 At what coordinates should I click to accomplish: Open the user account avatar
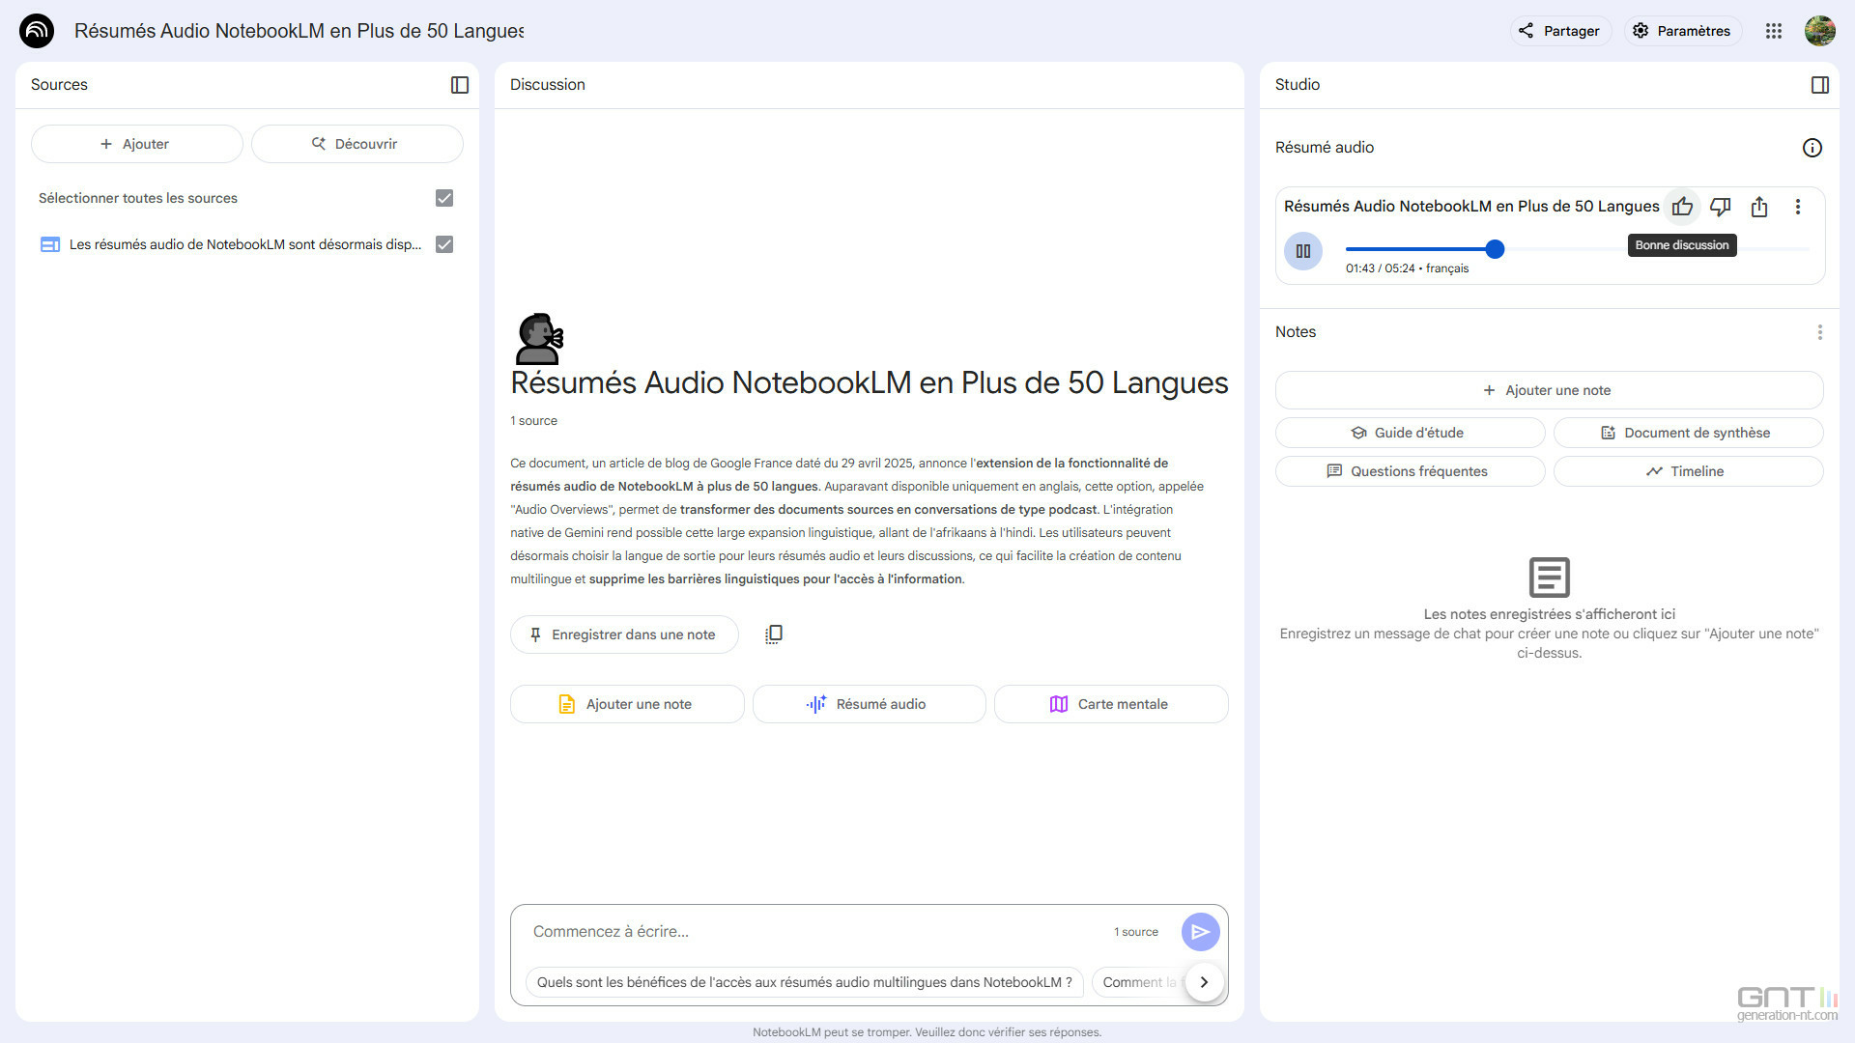pyautogui.click(x=1820, y=31)
